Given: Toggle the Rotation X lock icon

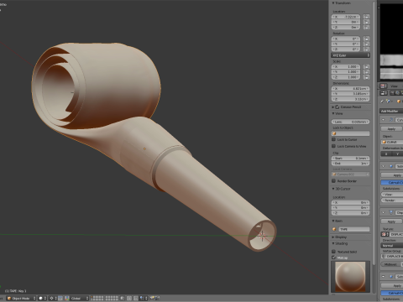Looking at the screenshot, I should [x=366, y=39].
